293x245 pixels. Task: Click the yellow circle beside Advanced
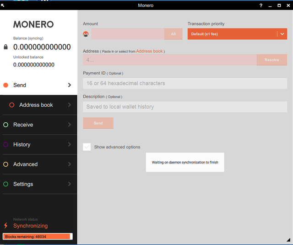point(6,164)
